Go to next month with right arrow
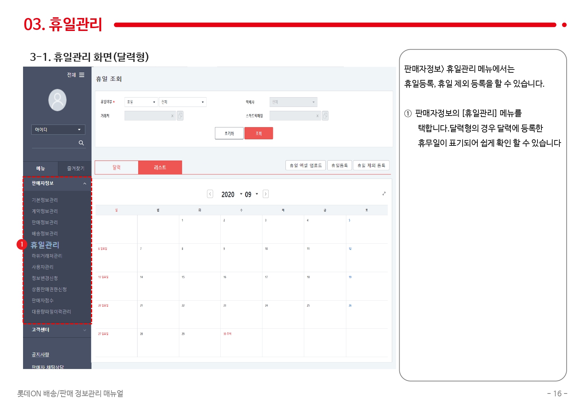This screenshot has height=405, width=585. tap(266, 194)
